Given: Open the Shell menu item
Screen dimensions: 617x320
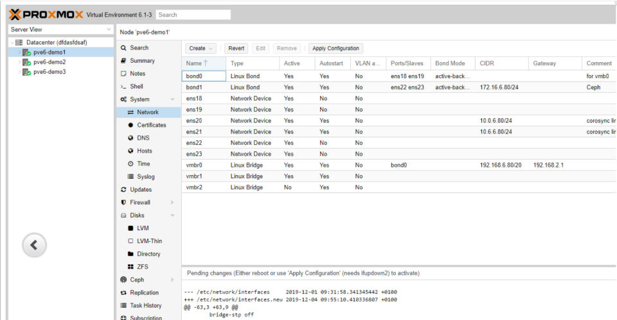Looking at the screenshot, I should pyautogui.click(x=148, y=87).
